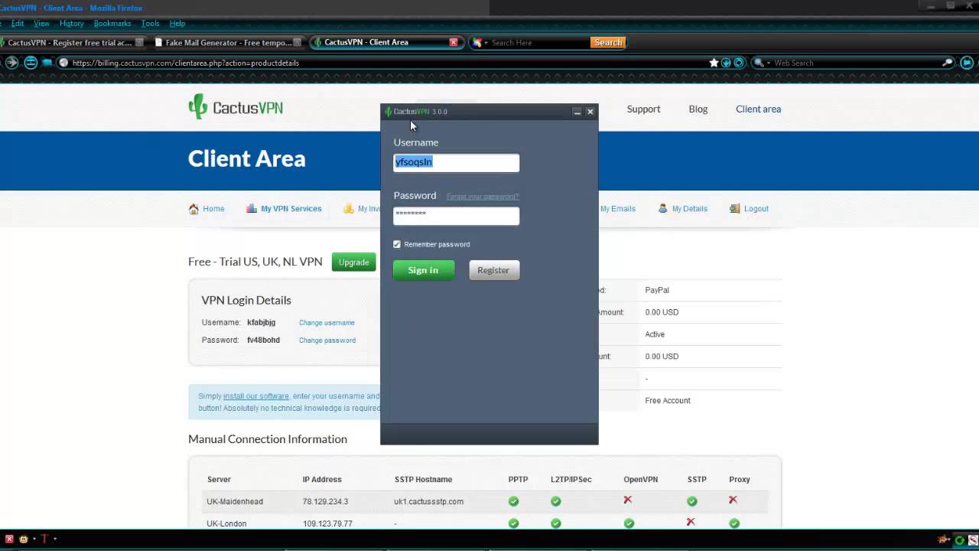Viewport: 979px width, 551px height.
Task: Open the Bookmarks menu
Action: [112, 24]
